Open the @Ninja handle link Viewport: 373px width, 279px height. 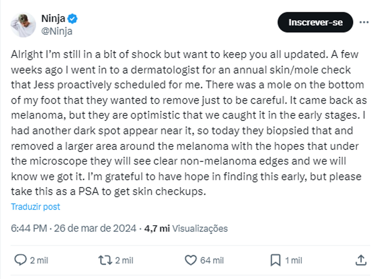click(x=57, y=31)
